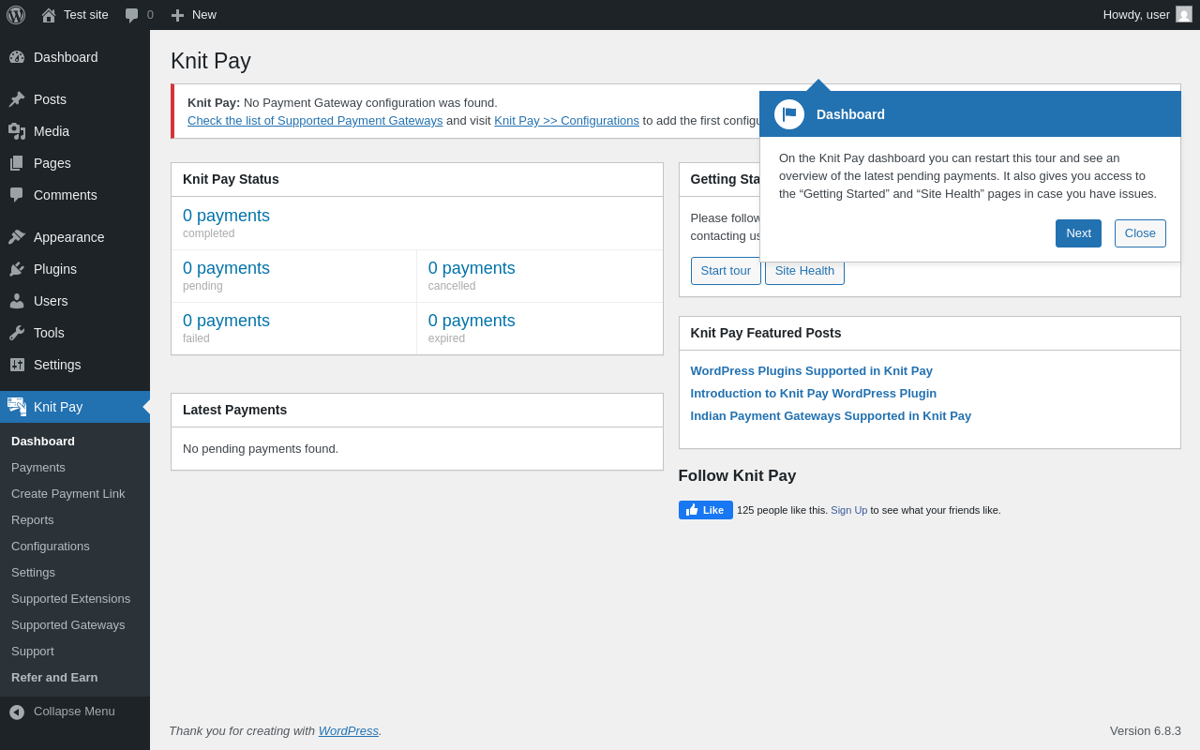Click the user avatar icon
Viewport: 1200px width, 750px height.
pos(1184,14)
